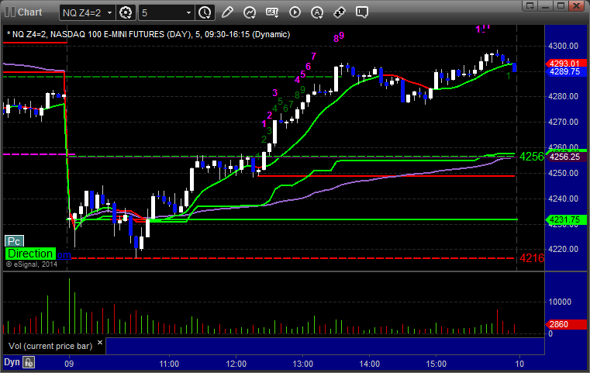The width and height of the screenshot is (590, 373).
Task: Open the symbol settings gear menu
Action: coord(126,13)
